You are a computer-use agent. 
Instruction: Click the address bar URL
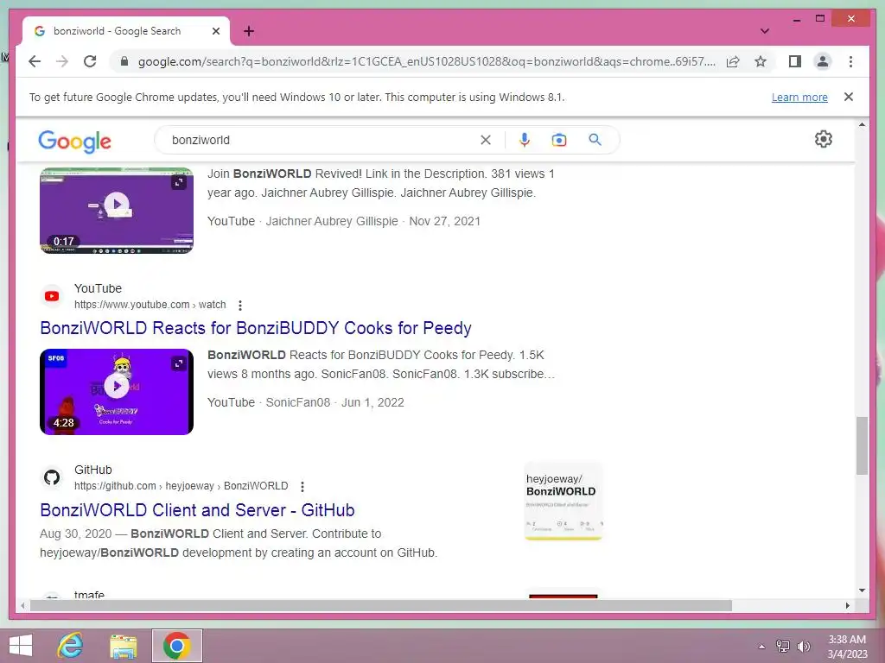(427, 61)
